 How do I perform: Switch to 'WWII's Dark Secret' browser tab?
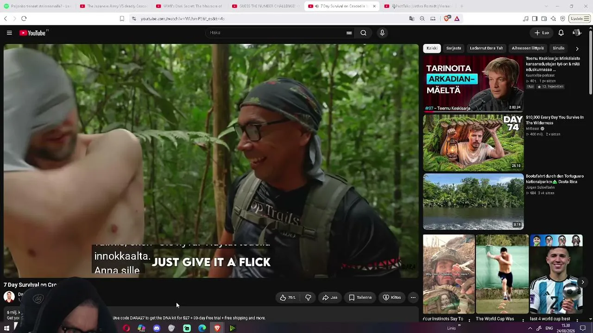(x=189, y=6)
